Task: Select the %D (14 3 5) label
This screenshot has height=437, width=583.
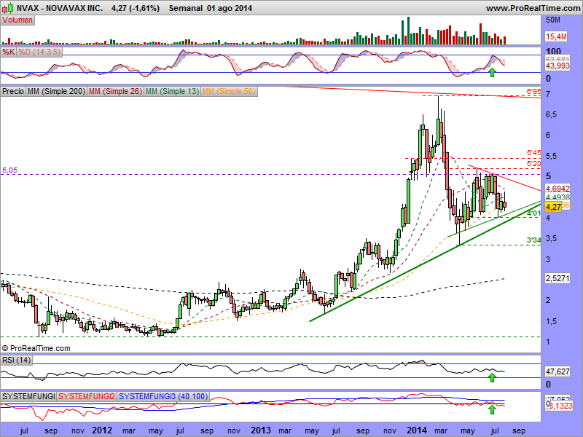Action: (x=39, y=52)
